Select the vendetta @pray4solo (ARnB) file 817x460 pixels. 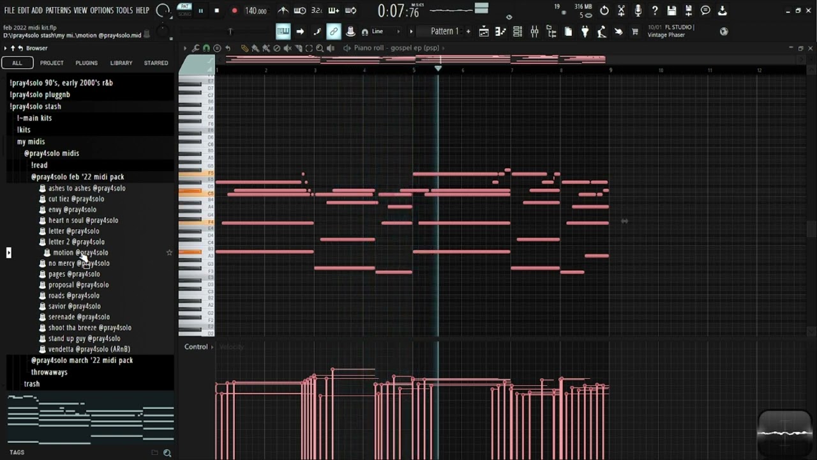point(89,349)
